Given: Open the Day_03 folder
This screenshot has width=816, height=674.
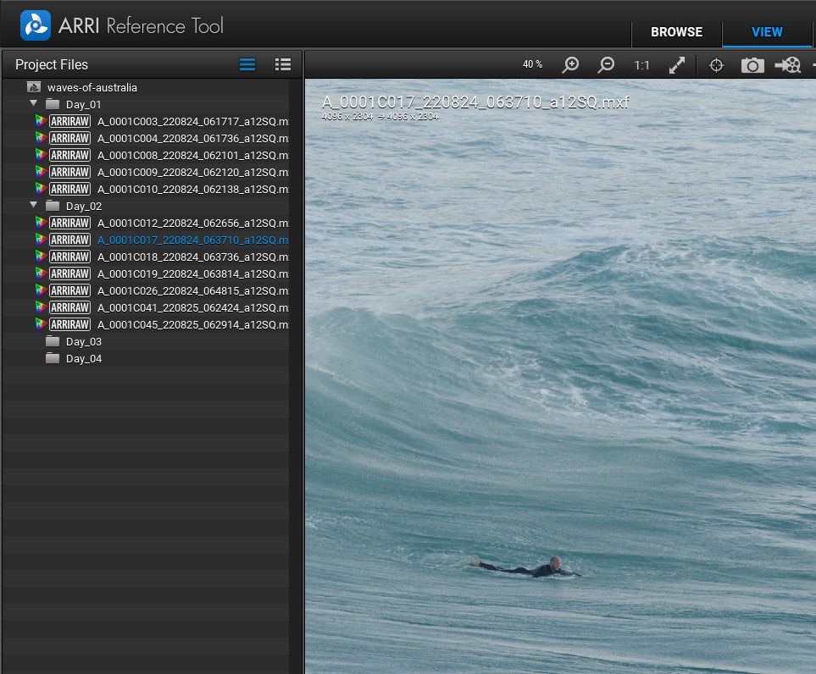Looking at the screenshot, I should point(83,341).
